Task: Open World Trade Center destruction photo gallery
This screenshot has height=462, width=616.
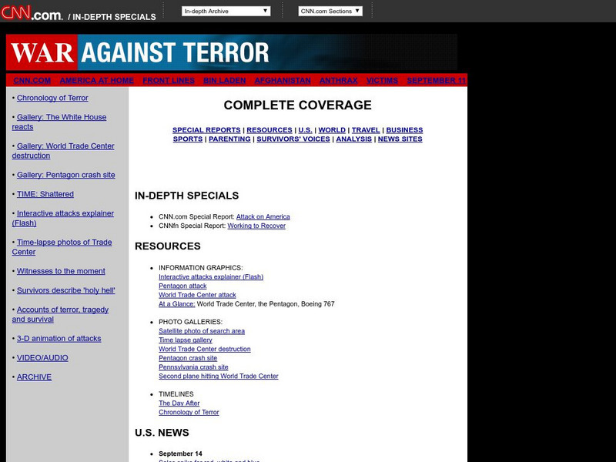Action: pyautogui.click(x=204, y=350)
